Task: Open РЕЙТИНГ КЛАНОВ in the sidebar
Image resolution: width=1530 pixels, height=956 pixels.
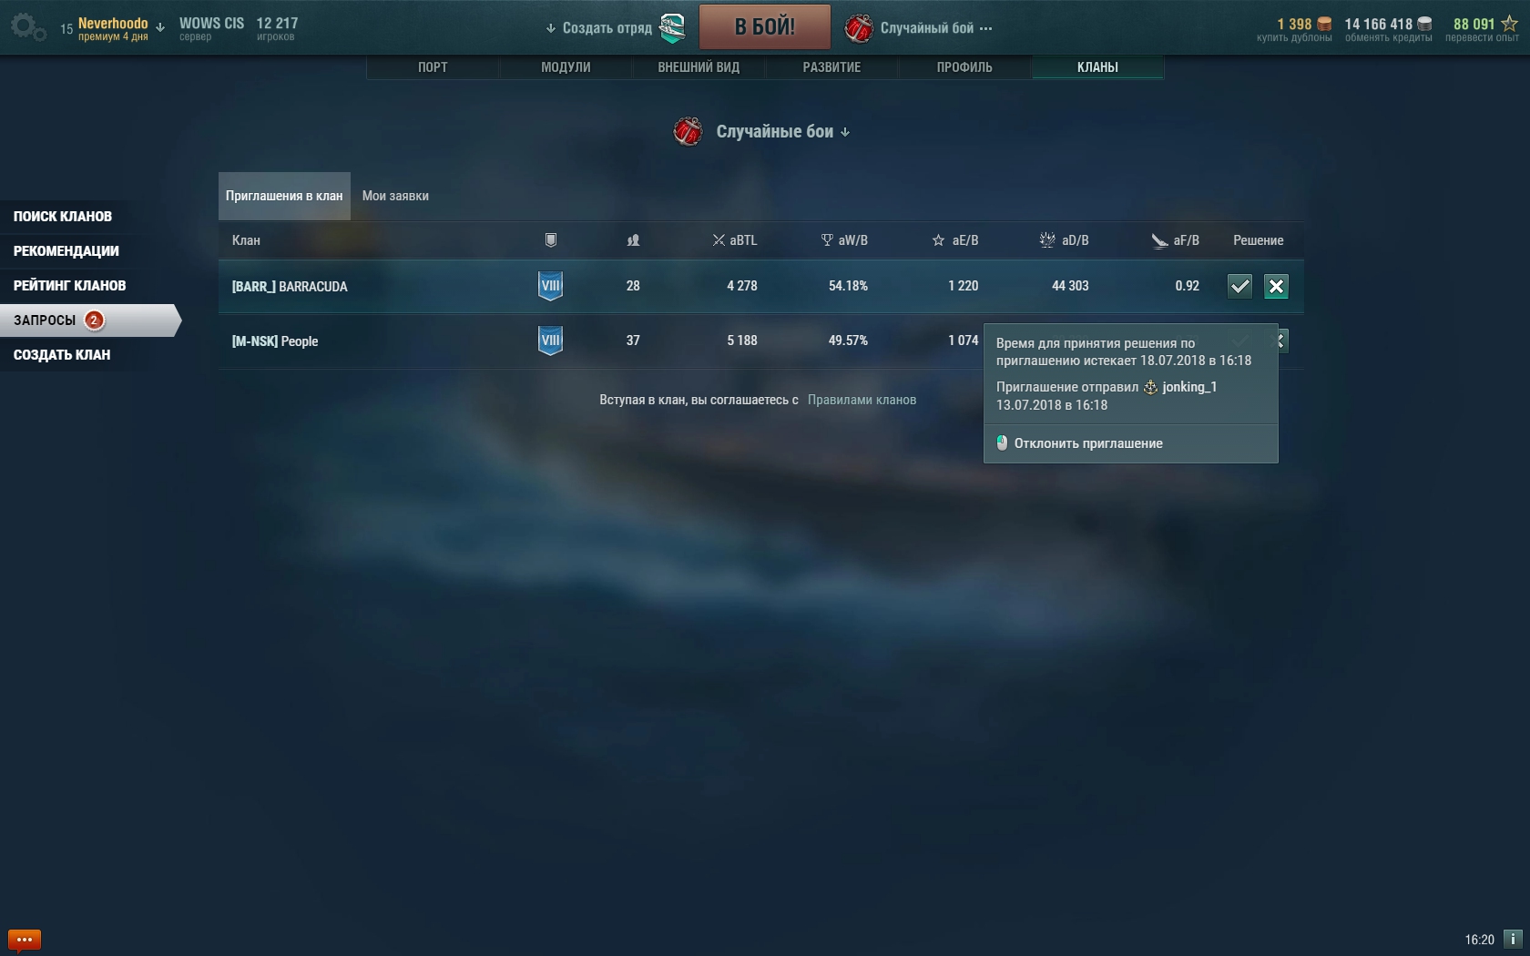Action: [70, 286]
